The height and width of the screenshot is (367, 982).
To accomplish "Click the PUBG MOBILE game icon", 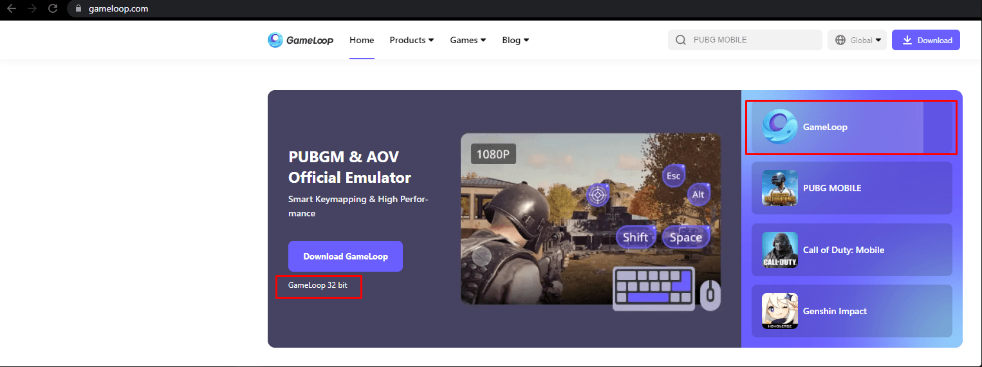I will tap(780, 188).
